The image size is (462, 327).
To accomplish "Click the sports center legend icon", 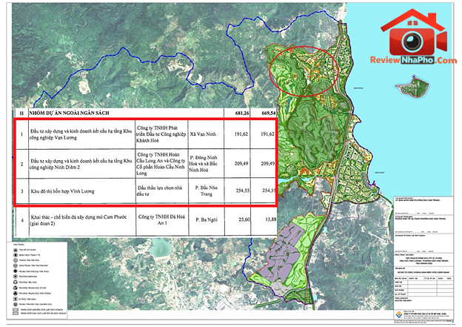I will 16,271.
